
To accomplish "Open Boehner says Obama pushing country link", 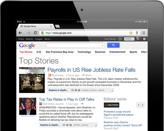I will (123, 124).
